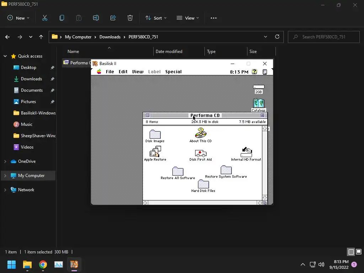Click the Search PERF580CD_751 field
The width and height of the screenshot is (364, 273).
(x=324, y=37)
